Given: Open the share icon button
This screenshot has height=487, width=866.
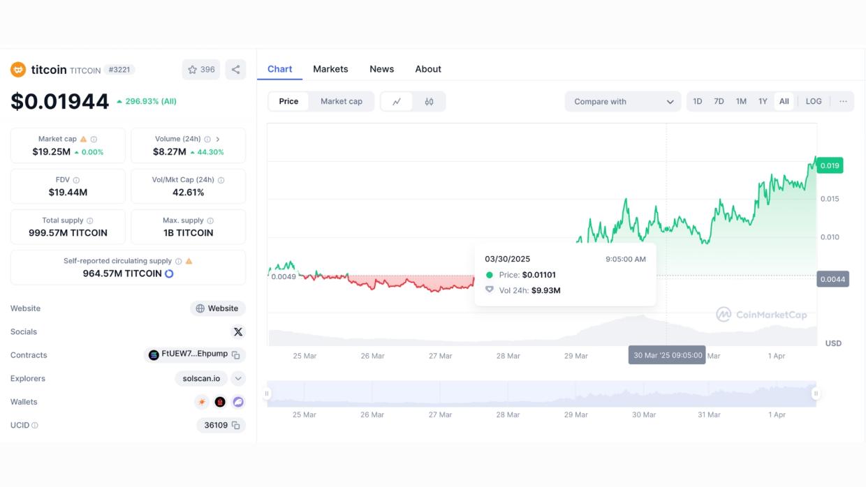Looking at the screenshot, I should tap(235, 70).
